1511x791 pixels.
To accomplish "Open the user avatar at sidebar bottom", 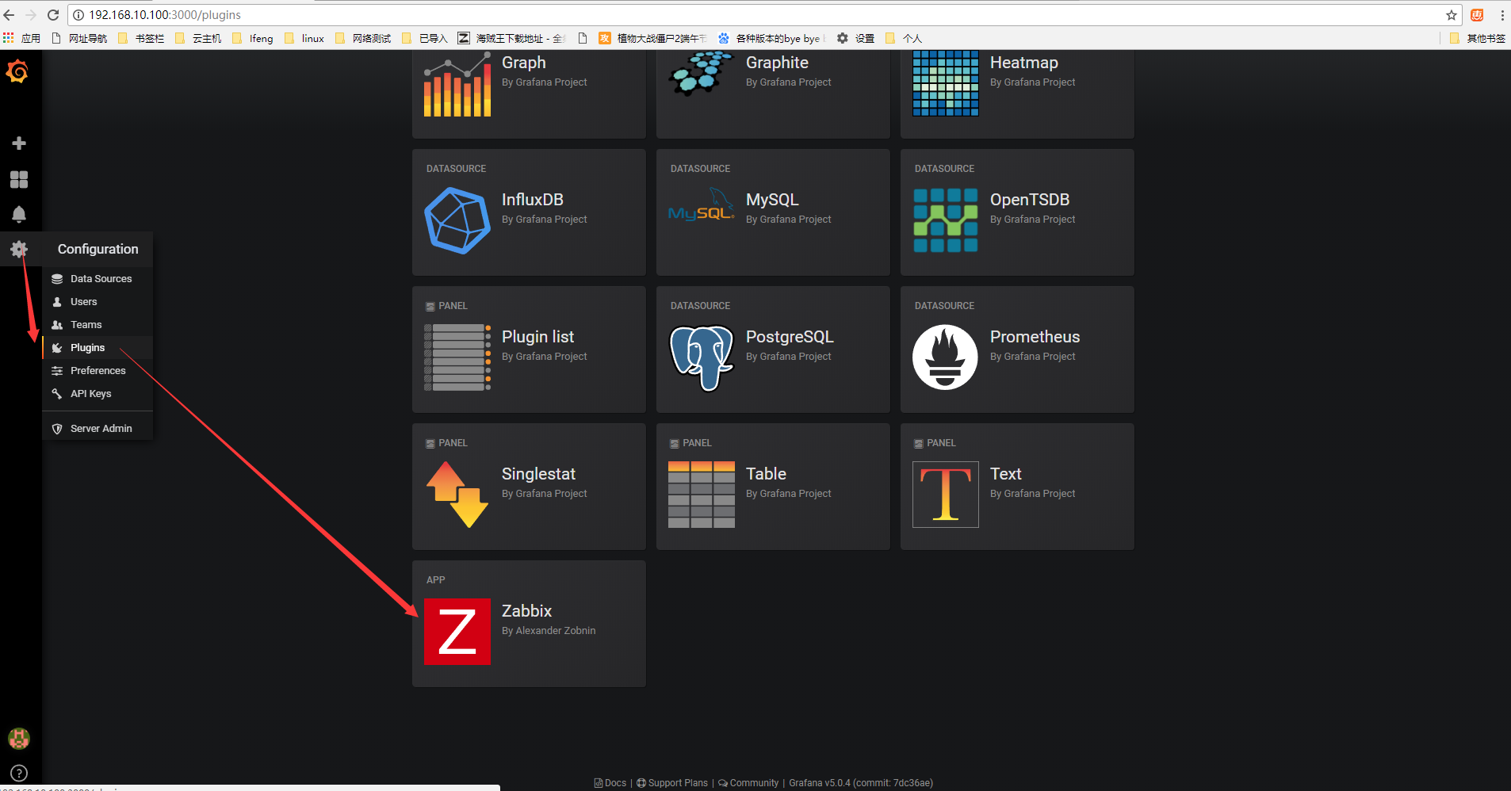I will click(19, 739).
